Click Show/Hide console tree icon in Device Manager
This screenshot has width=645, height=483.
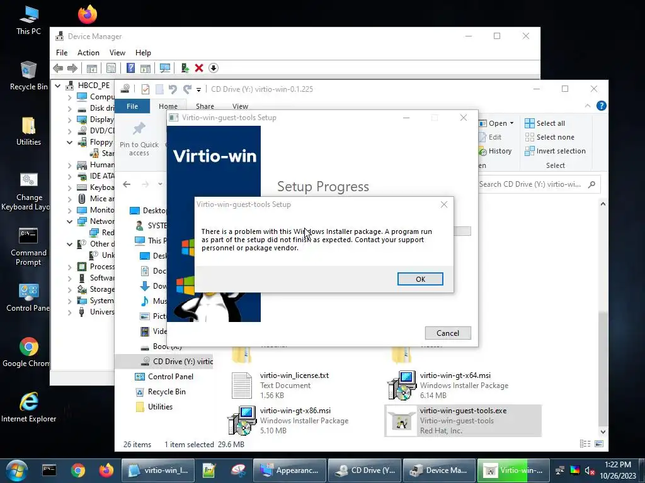(x=92, y=68)
